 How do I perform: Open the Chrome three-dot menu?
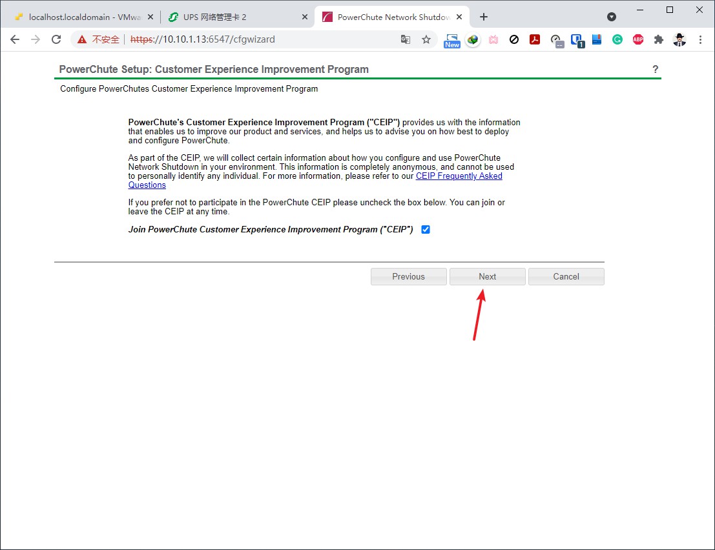[x=701, y=39]
